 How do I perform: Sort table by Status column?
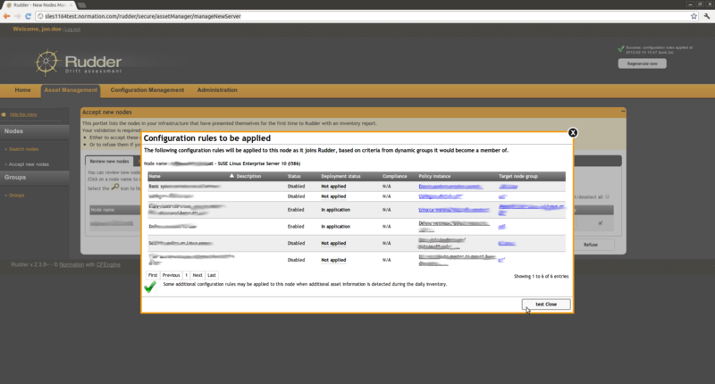point(294,176)
